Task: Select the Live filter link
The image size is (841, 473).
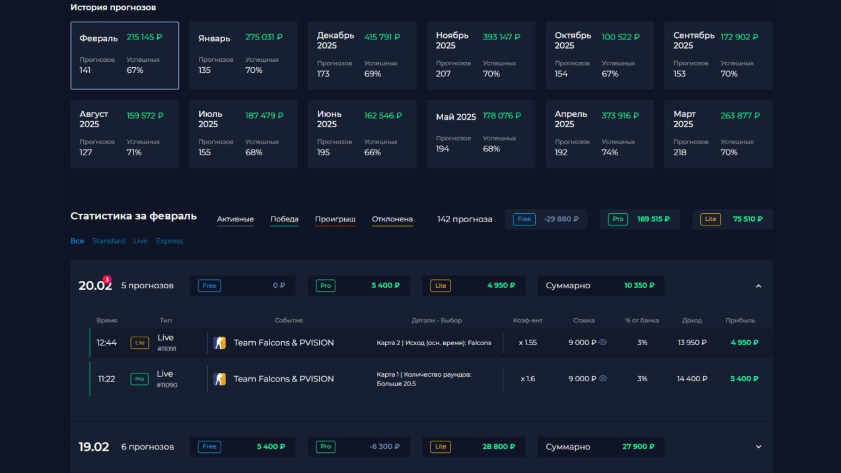Action: click(x=140, y=241)
